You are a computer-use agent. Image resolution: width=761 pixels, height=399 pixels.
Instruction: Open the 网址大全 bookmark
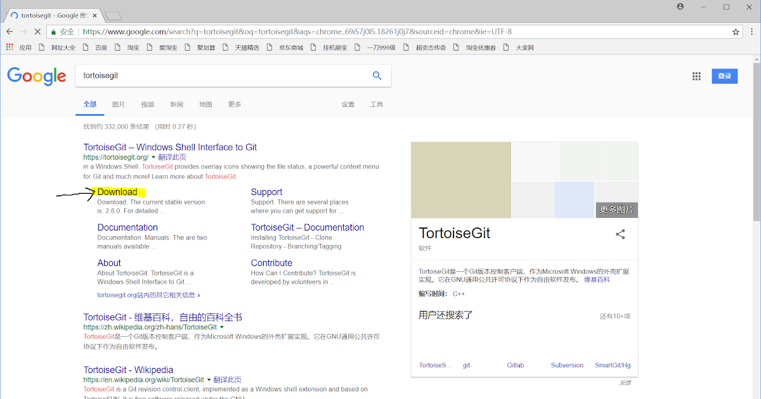[57, 47]
